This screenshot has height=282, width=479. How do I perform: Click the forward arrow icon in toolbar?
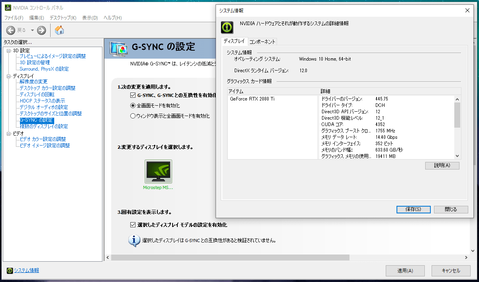pyautogui.click(x=41, y=30)
